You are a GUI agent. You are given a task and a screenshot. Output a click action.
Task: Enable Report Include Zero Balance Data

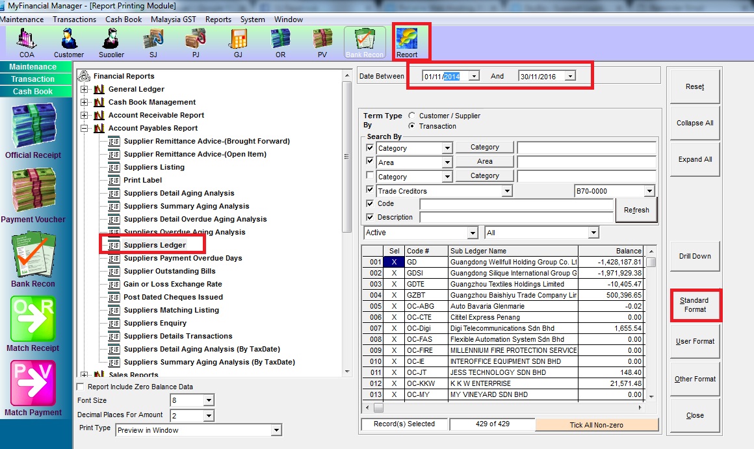(x=80, y=387)
